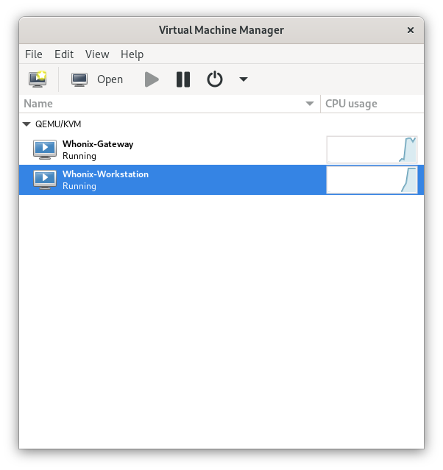Select the Whonix-Workstation name text

coord(105,174)
